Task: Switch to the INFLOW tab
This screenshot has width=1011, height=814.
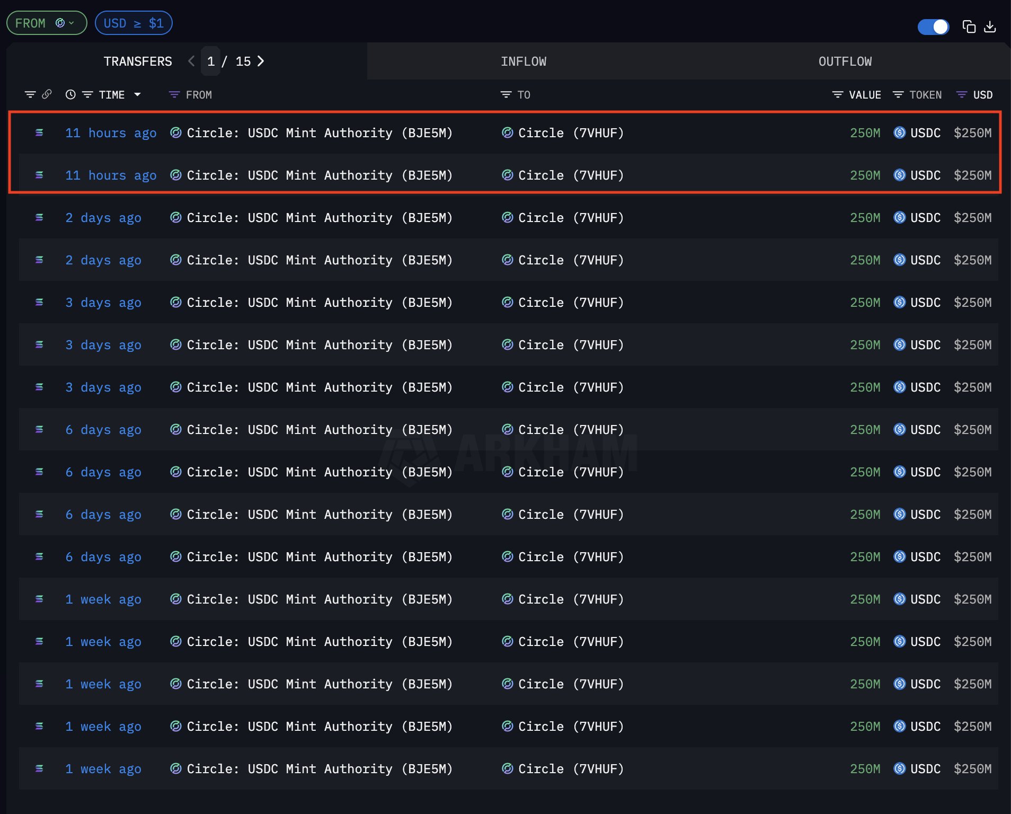Action: click(x=524, y=61)
